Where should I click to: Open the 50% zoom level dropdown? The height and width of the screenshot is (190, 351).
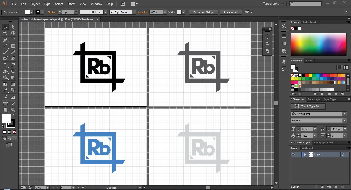click(47, 188)
